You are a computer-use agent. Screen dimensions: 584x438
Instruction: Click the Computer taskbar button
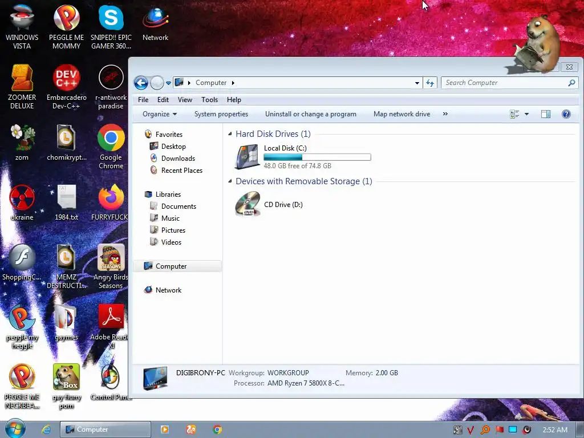click(x=106, y=429)
